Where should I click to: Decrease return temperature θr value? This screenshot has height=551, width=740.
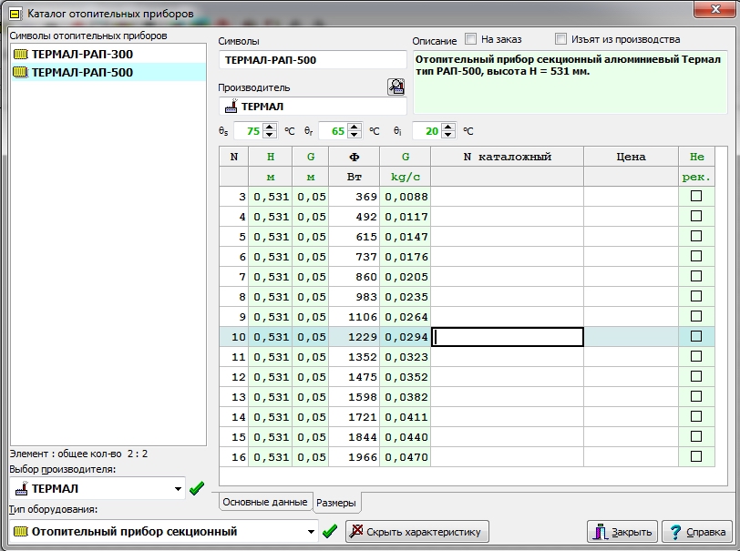tap(355, 135)
